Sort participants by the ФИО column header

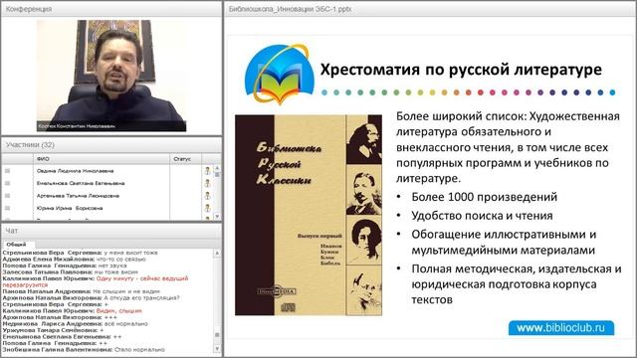[x=102, y=159]
